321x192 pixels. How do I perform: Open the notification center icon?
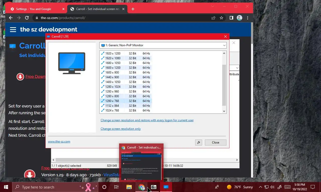(313, 187)
